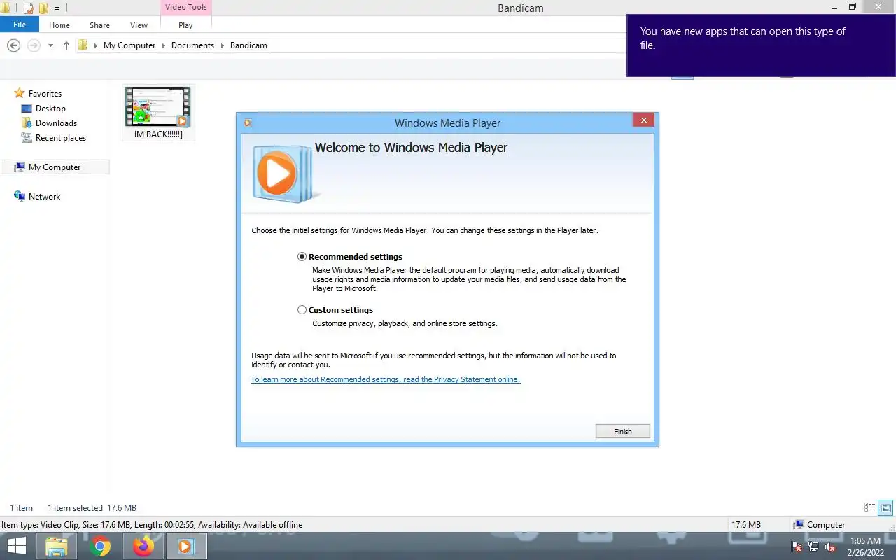Click the address bar folder icon
The width and height of the screenshot is (896, 560).
tap(83, 45)
